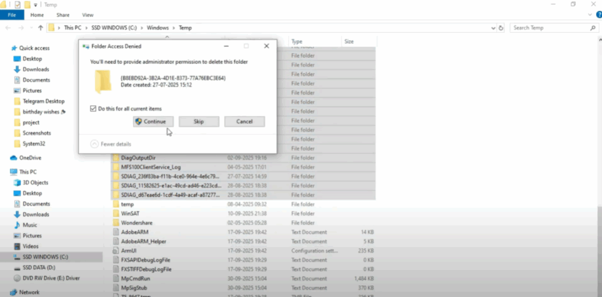Click the ArmUI configuration file icon
The image size is (602, 297).
pos(116,251)
